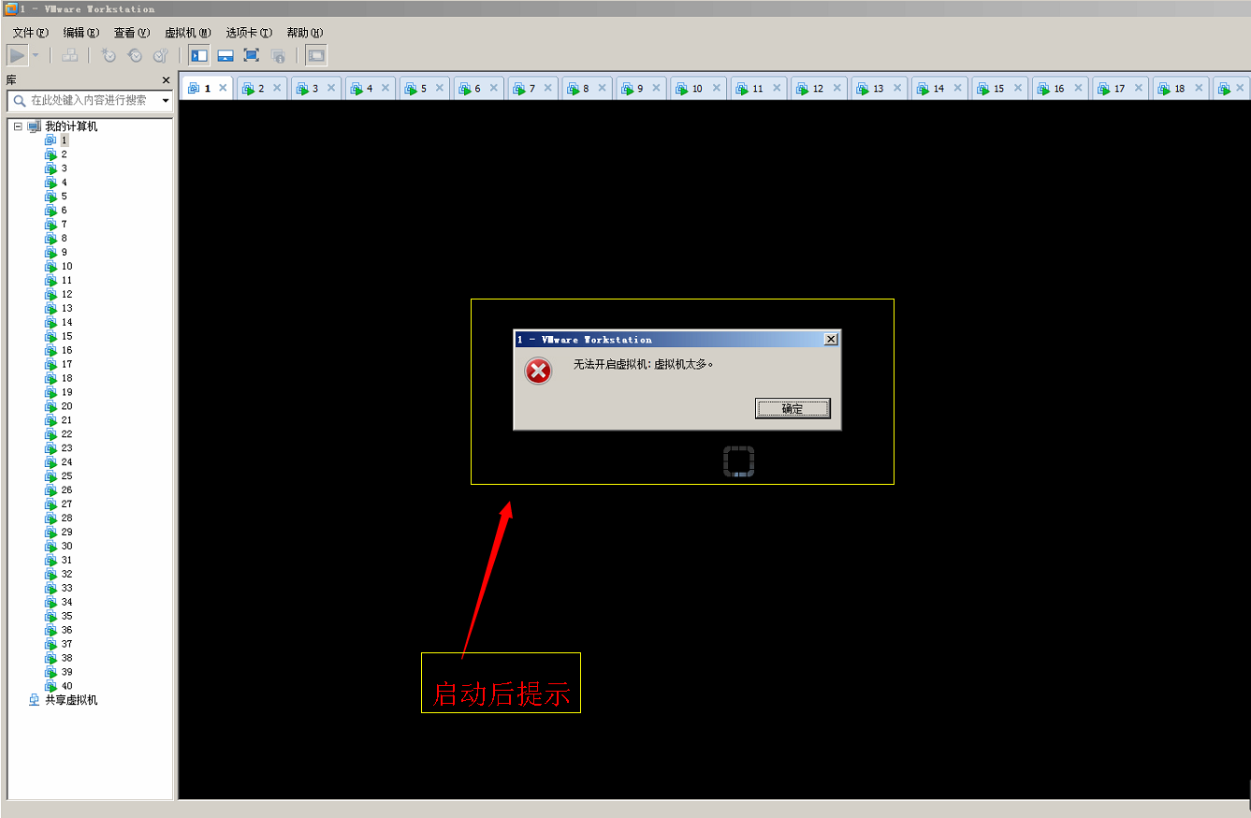Image resolution: width=1251 pixels, height=818 pixels.
Task: Close the error dialog with its X button
Action: (830, 339)
